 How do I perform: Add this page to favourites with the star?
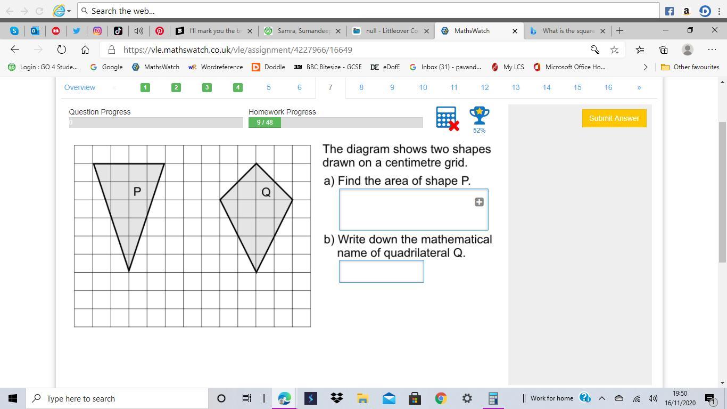(614, 50)
